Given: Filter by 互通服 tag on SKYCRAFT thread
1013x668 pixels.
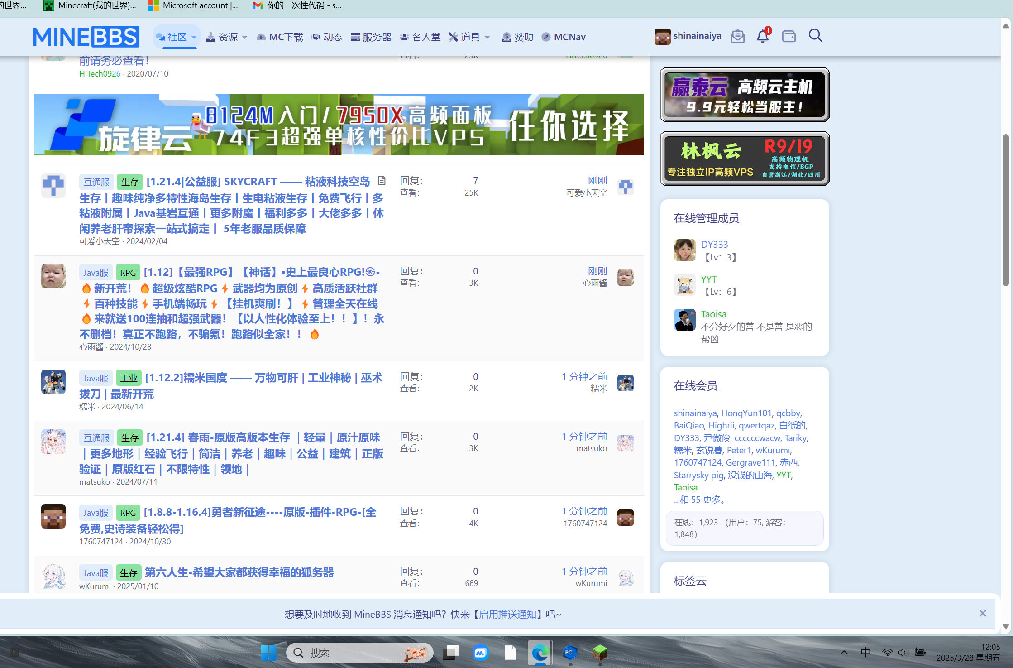Looking at the screenshot, I should (x=96, y=182).
